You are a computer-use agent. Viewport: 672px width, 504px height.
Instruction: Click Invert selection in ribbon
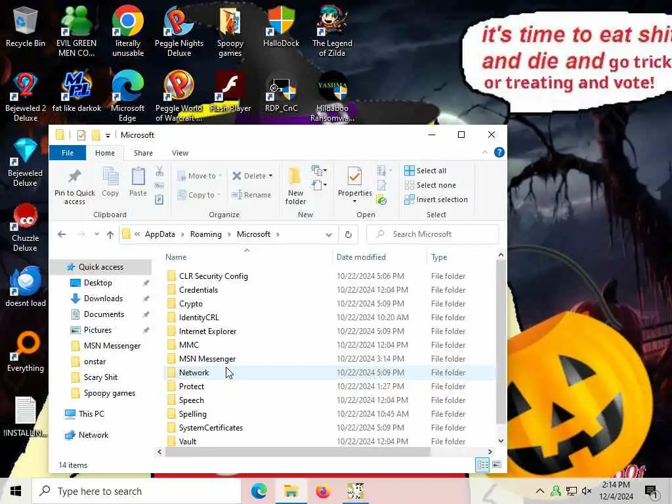[436, 199]
